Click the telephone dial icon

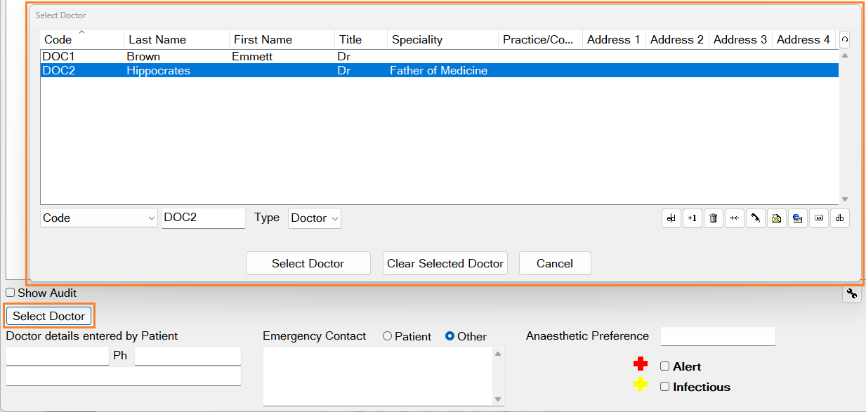tap(755, 218)
